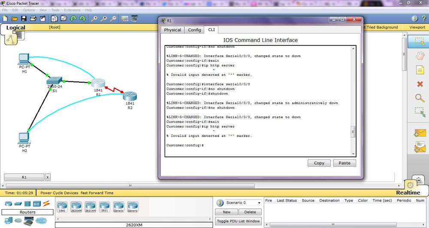Open the Custom Devices Dialog icon
Screen dimensions: 429x228
pyautogui.click(x=134, y=18)
